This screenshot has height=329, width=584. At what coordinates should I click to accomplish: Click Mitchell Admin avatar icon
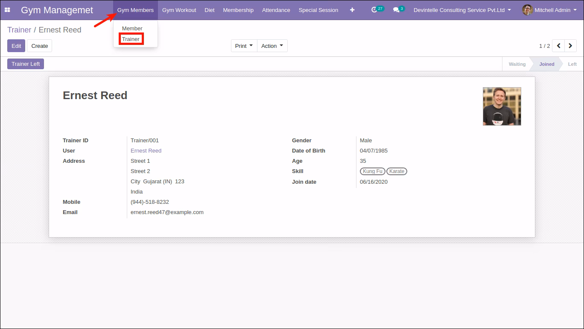click(x=527, y=10)
